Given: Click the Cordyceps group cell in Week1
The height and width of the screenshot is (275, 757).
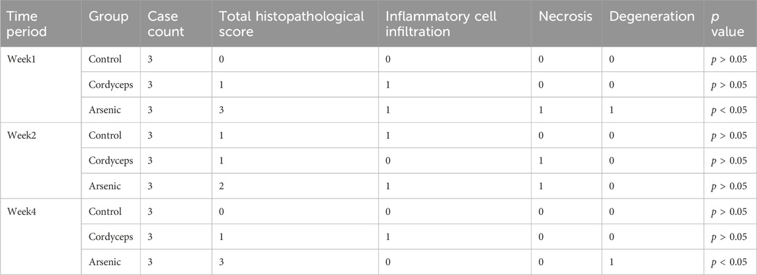Looking at the screenshot, I should (110, 84).
